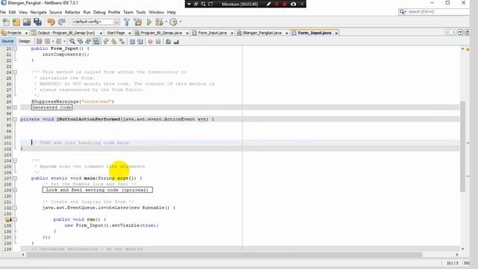Click the Previous Bookmark editor icon
The image size is (478, 269).
click(x=106, y=42)
